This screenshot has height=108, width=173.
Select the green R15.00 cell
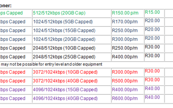click(152, 12)
